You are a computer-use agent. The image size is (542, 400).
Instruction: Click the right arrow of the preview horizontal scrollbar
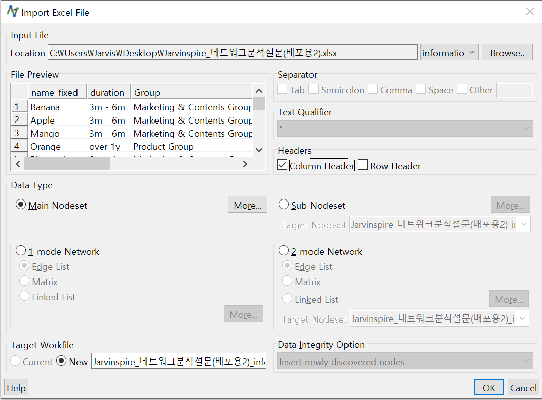(x=245, y=164)
